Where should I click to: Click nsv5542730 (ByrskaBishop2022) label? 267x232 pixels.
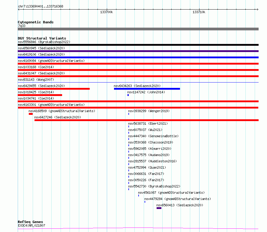click(x=154, y=186)
